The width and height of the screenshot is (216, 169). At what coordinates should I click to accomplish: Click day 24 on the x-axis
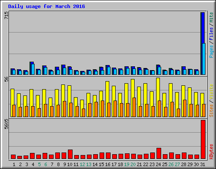click(158, 164)
